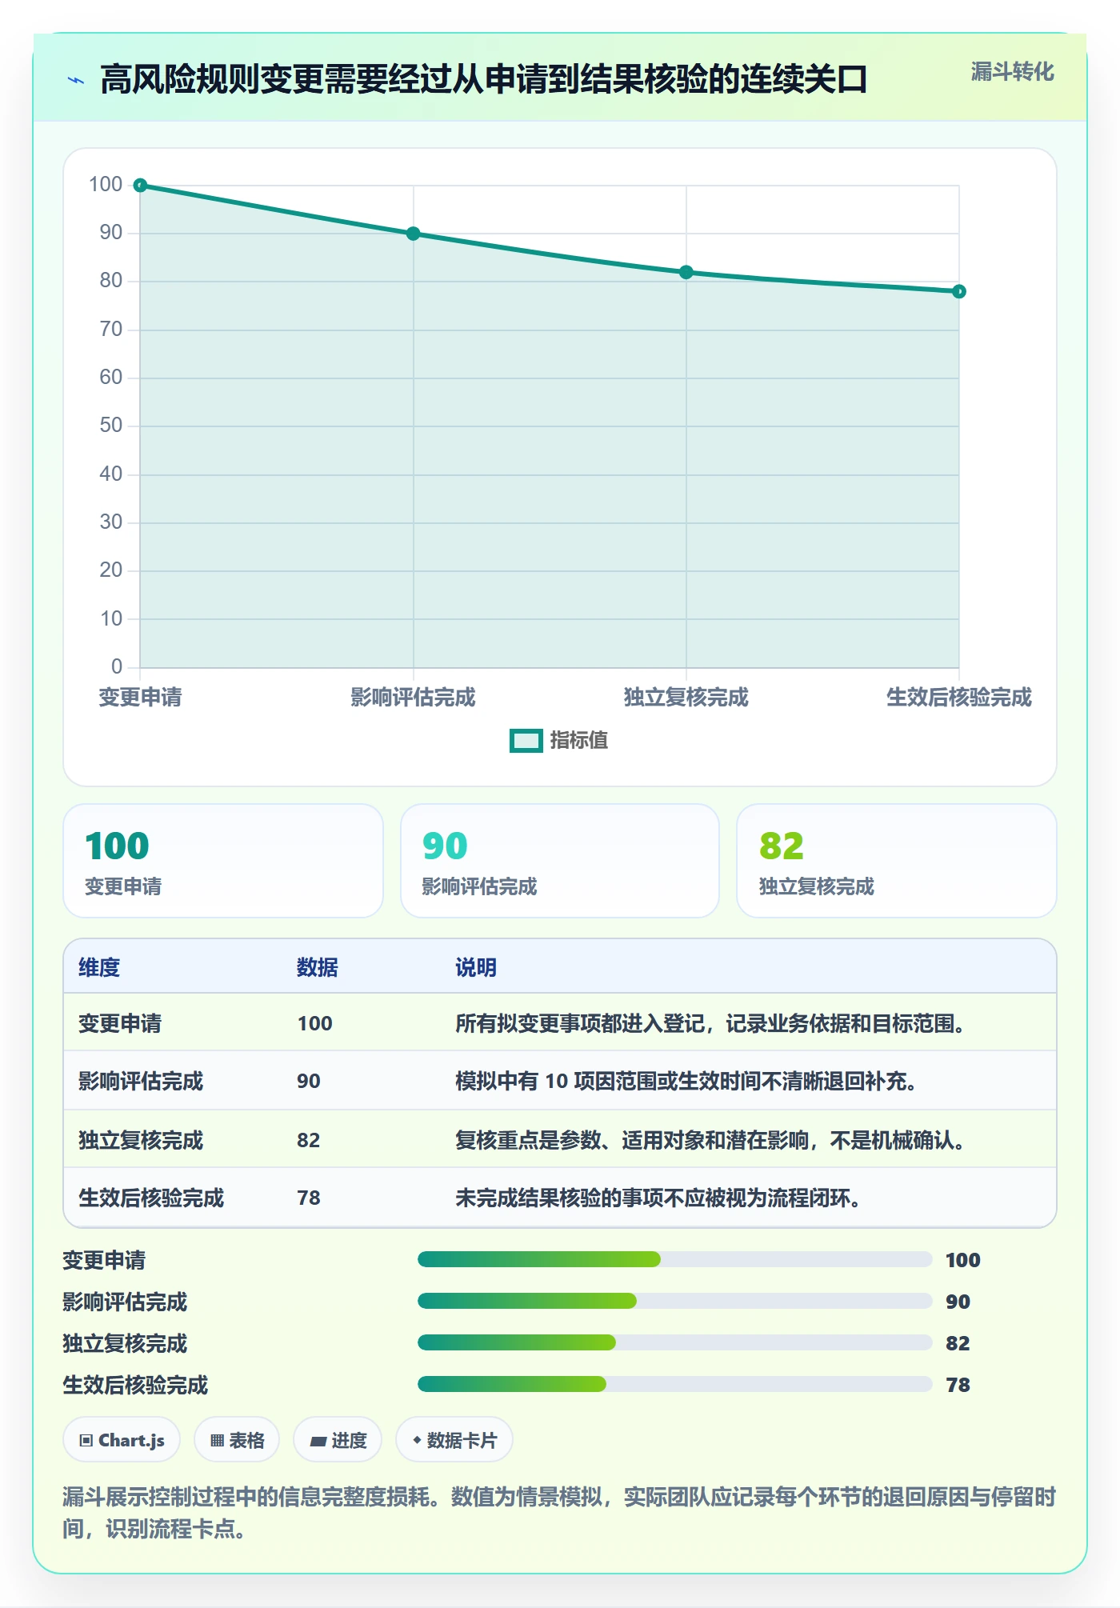This screenshot has height=1608, width=1120.
Task: Click the 影响评估完成 progress bar
Action: (x=674, y=1301)
